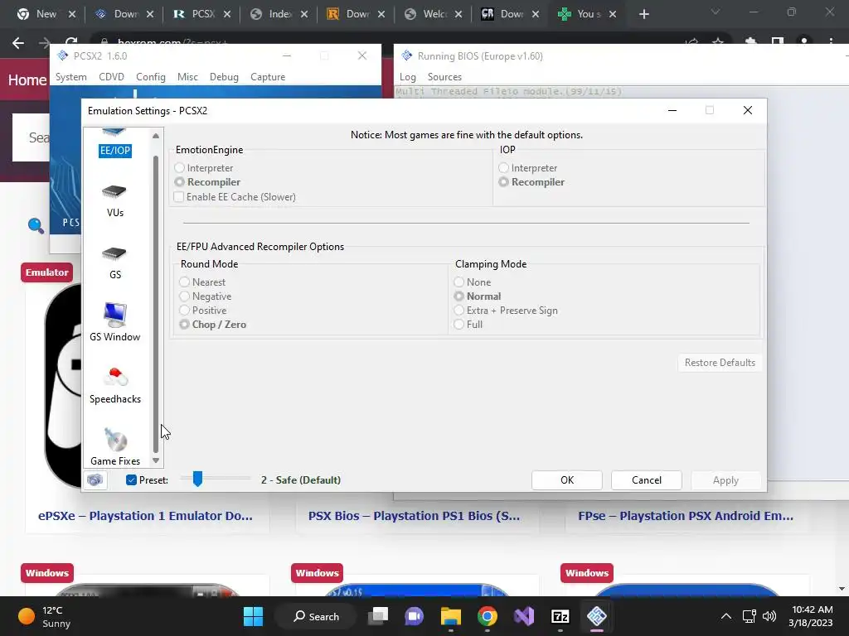Open the System menu in PCSX2

(71, 77)
